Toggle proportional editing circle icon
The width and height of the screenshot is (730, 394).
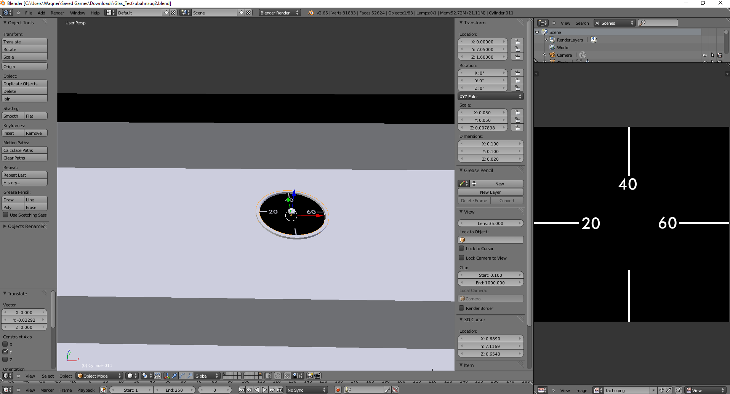[x=278, y=376]
